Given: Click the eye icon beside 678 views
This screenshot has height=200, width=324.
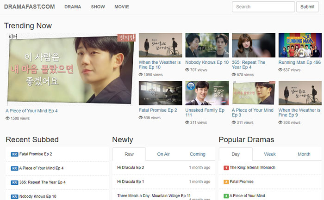Looking at the screenshot, I should 234,75.
